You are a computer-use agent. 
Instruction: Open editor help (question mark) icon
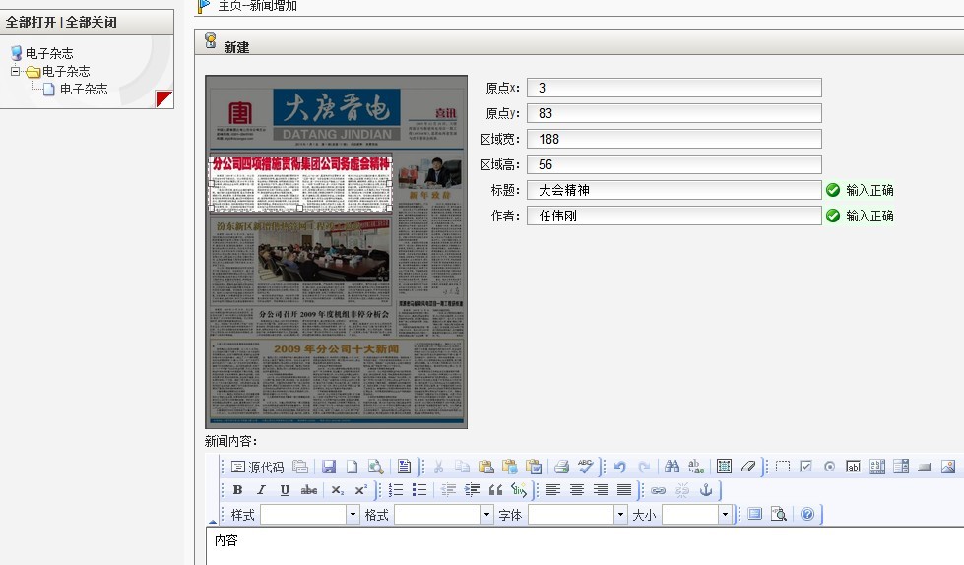[x=807, y=514]
